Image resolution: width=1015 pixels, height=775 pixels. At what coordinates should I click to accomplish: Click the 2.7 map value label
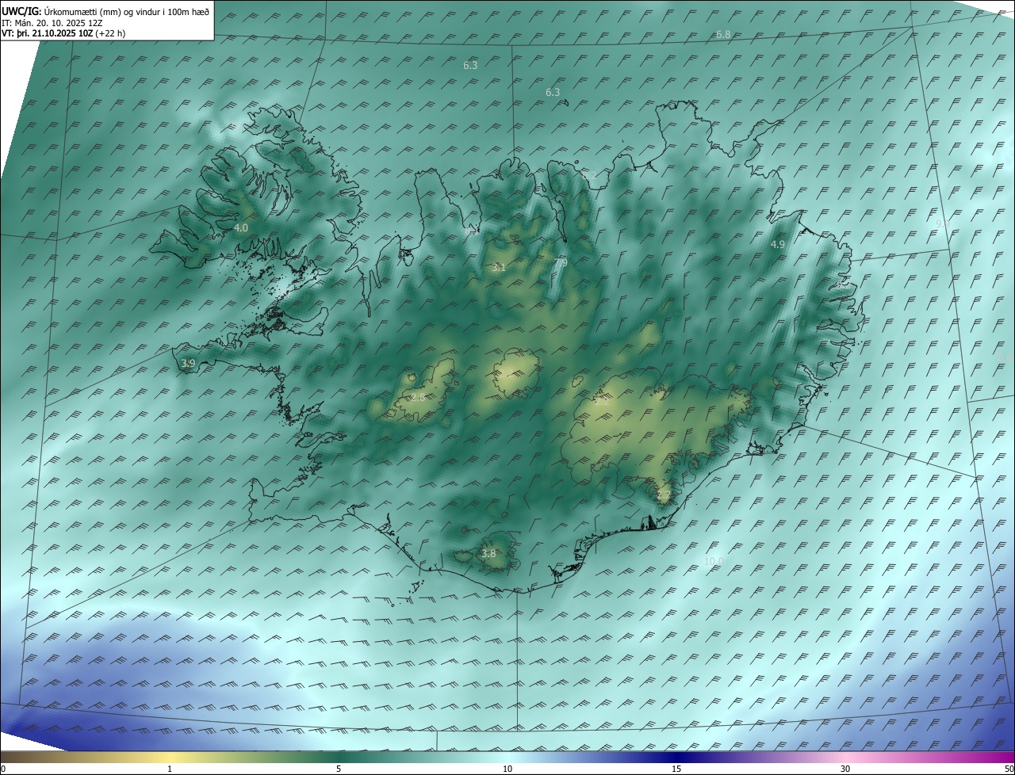(x=664, y=496)
